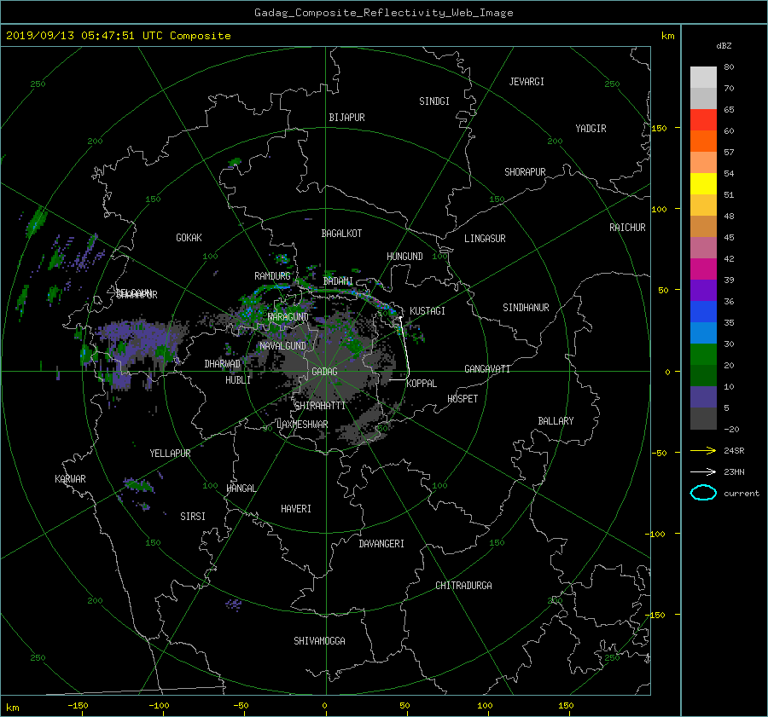Click the dBZ legend heading
The height and width of the screenshot is (717, 768).
click(x=724, y=46)
